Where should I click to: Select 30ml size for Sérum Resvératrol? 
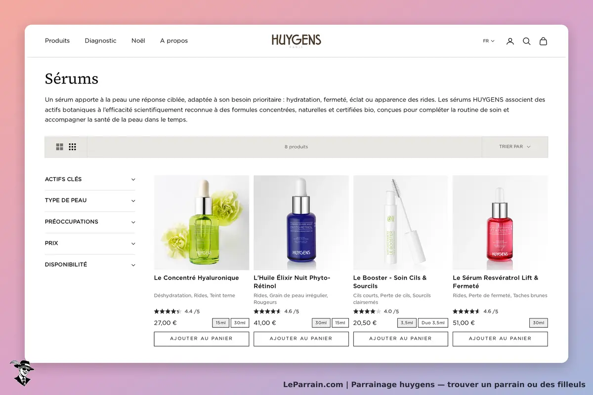[x=539, y=323]
